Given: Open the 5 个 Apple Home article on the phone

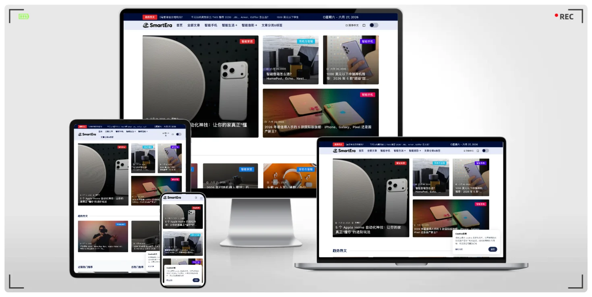Looking at the screenshot, I should pyautogui.click(x=180, y=223).
